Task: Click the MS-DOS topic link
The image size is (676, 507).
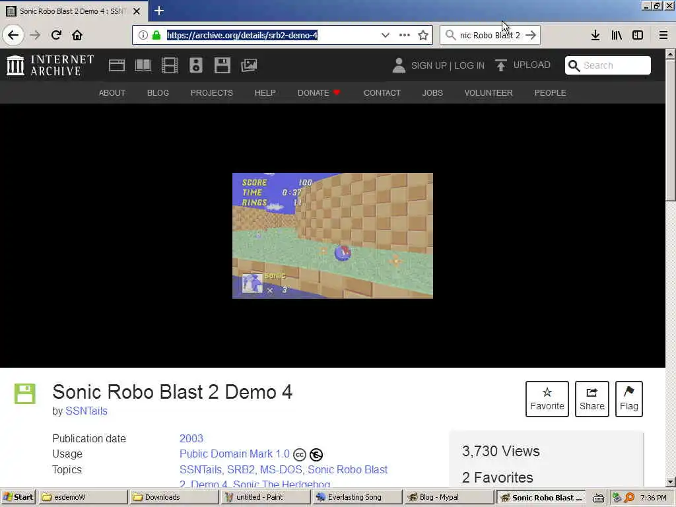Action: (281, 469)
